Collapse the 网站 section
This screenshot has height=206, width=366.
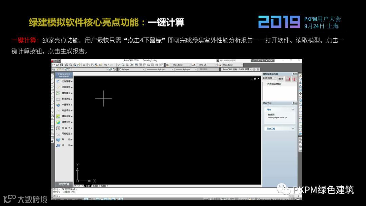[x=293, y=109]
